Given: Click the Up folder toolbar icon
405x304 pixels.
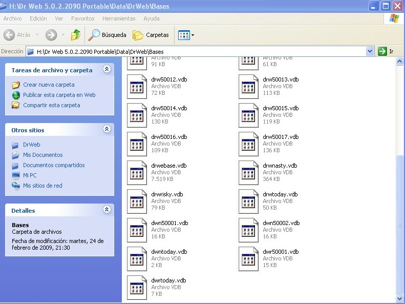Looking at the screenshot, I should tap(76, 35).
